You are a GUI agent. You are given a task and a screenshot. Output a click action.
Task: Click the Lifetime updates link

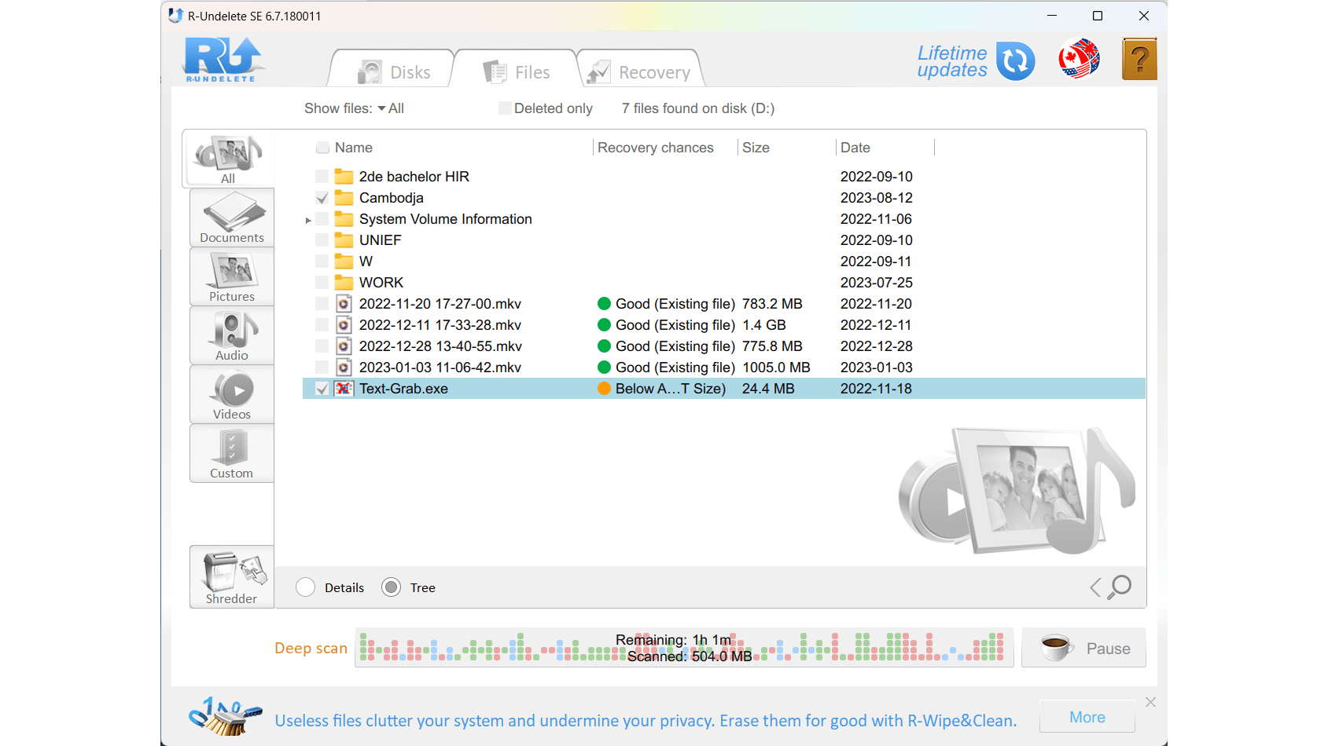[x=952, y=61]
